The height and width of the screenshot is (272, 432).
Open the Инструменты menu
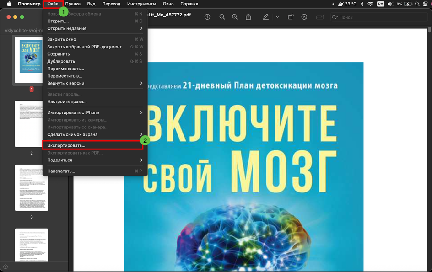141,4
